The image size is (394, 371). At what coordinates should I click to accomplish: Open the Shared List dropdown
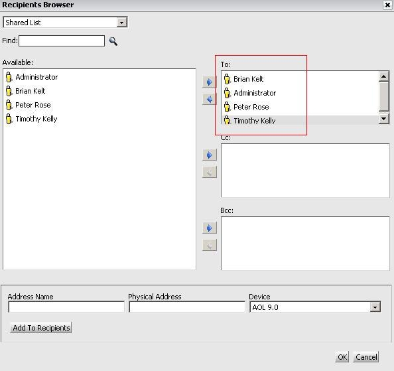(121, 23)
